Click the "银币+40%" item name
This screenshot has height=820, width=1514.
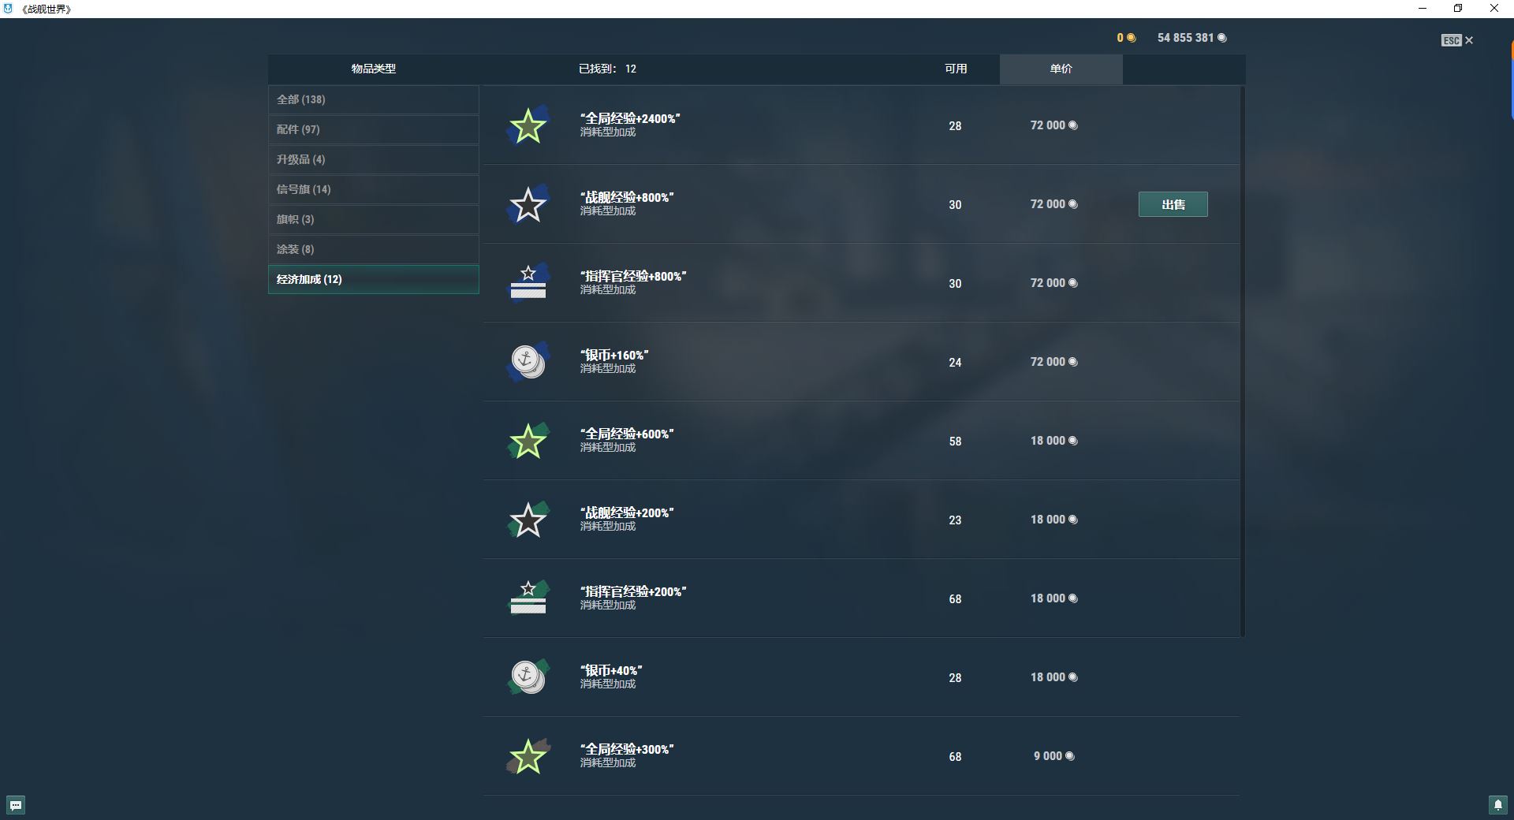(611, 670)
